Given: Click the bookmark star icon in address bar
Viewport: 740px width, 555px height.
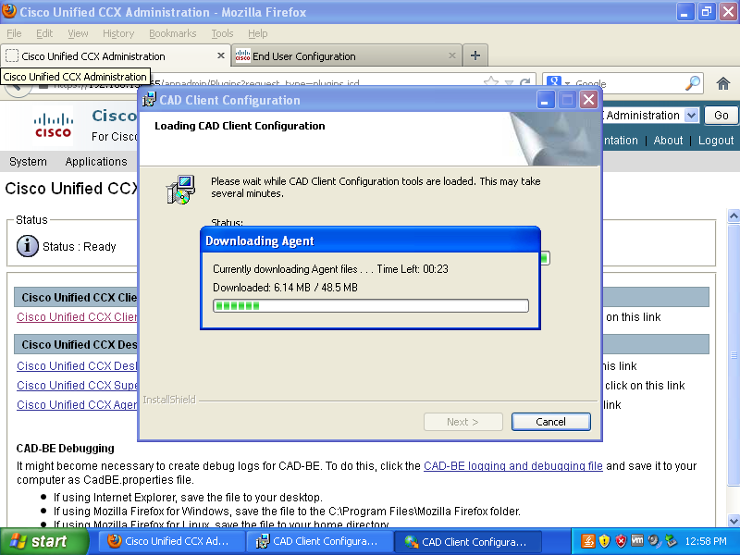Looking at the screenshot, I should [491, 82].
